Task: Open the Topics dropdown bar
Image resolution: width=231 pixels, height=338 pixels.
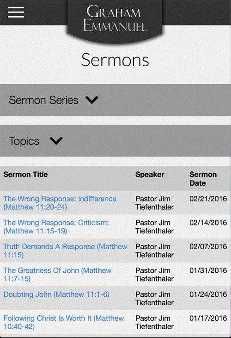Action: pos(115,141)
